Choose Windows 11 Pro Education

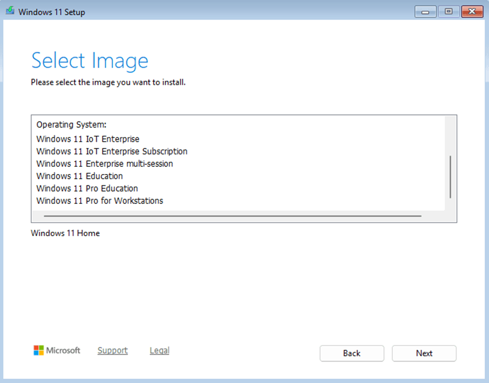click(87, 188)
